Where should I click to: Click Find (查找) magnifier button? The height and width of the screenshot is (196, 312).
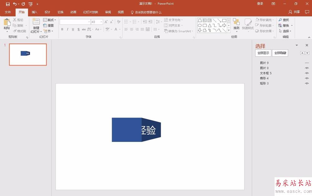click(x=284, y=20)
